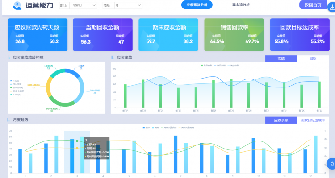335x178 pixels.
Task: Open the 期末应收金额 card
Action: click(x=168, y=35)
